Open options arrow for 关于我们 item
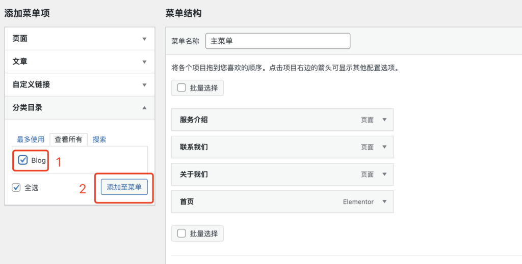The image size is (522, 264). tap(384, 174)
